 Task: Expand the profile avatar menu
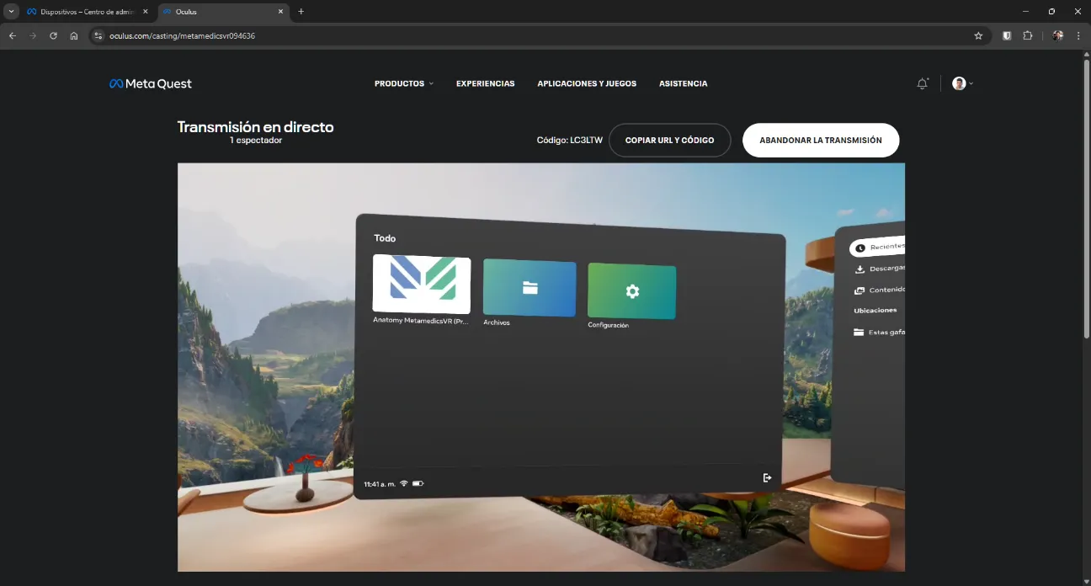962,83
